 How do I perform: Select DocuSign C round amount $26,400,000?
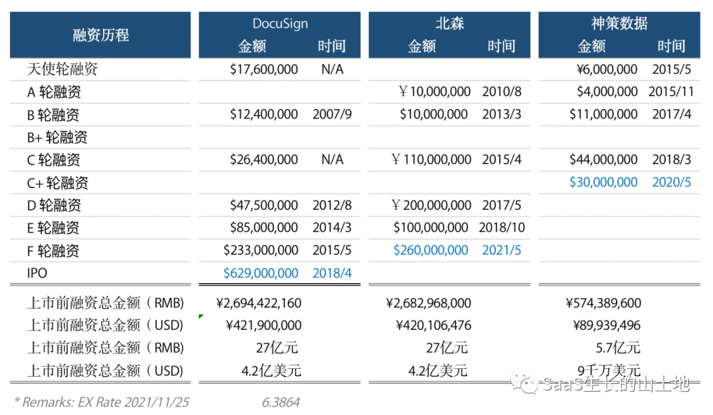coord(263,160)
